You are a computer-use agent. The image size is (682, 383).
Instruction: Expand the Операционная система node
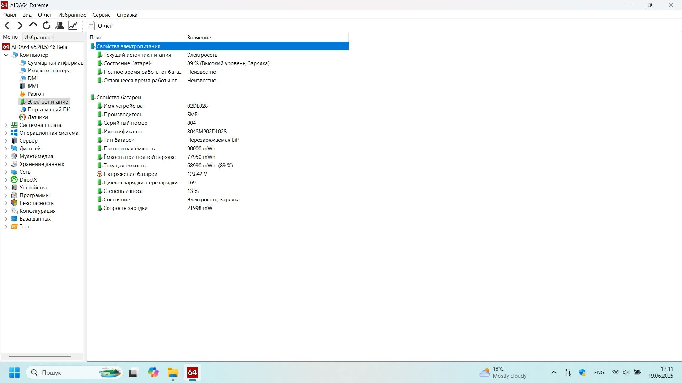click(6, 133)
